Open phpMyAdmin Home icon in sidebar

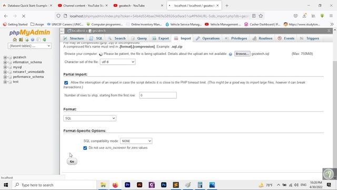coord(15,40)
